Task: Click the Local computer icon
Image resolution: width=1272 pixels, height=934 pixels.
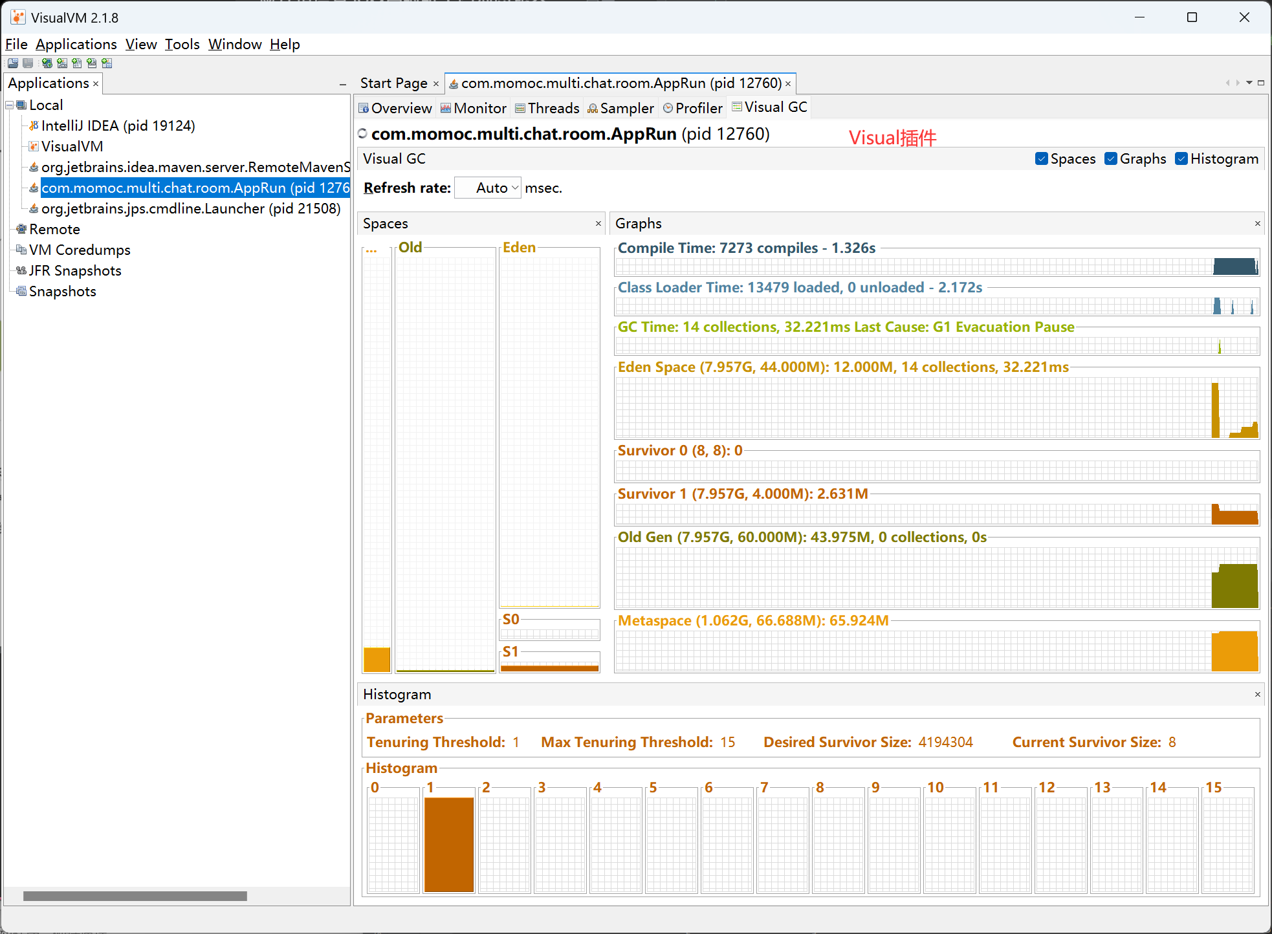Action: click(21, 105)
